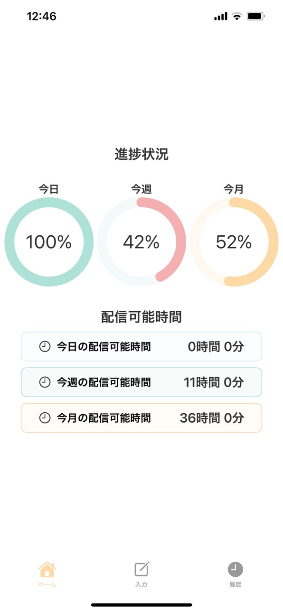Switch to the ホーム tab label
This screenshot has height=612, width=283.
[x=47, y=584]
